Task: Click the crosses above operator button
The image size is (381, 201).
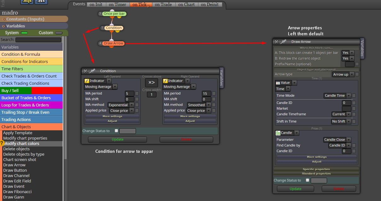Action: (x=152, y=83)
